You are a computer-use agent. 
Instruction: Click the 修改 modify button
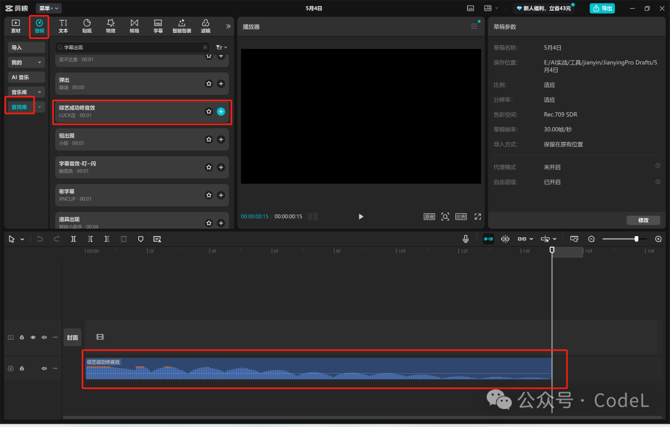click(x=643, y=221)
